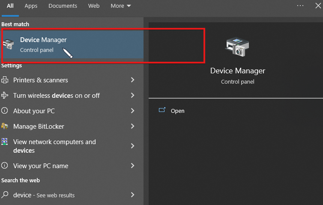Click the Device Manager icon in Best match
This screenshot has height=205, width=323.
pyautogui.click(x=8, y=44)
